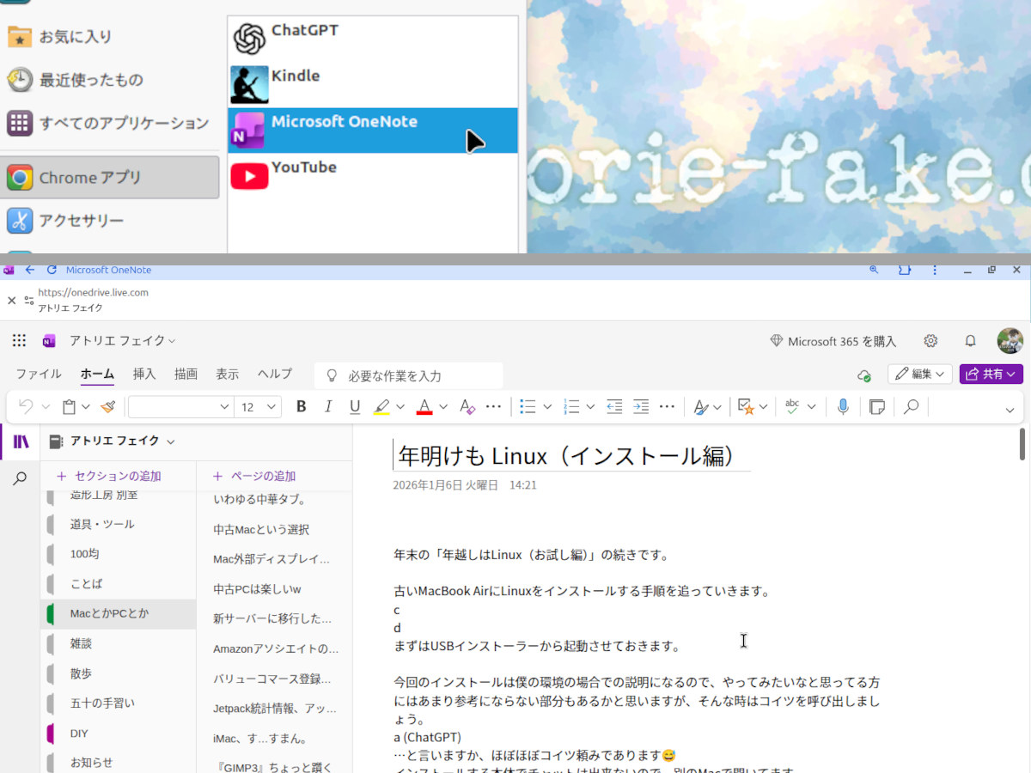1031x773 pixels.
Task: Click the Format Painter brush icon
Action: (x=107, y=406)
